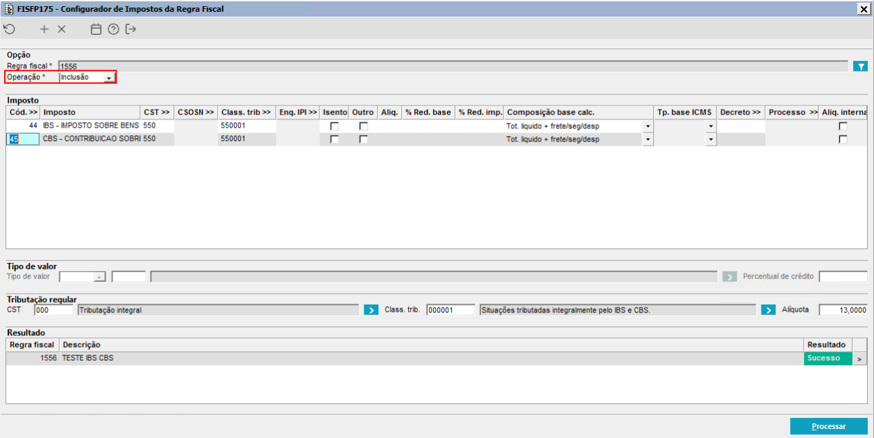
Task: Toggle Outro checkbox for IBS row
Action: pyautogui.click(x=363, y=126)
